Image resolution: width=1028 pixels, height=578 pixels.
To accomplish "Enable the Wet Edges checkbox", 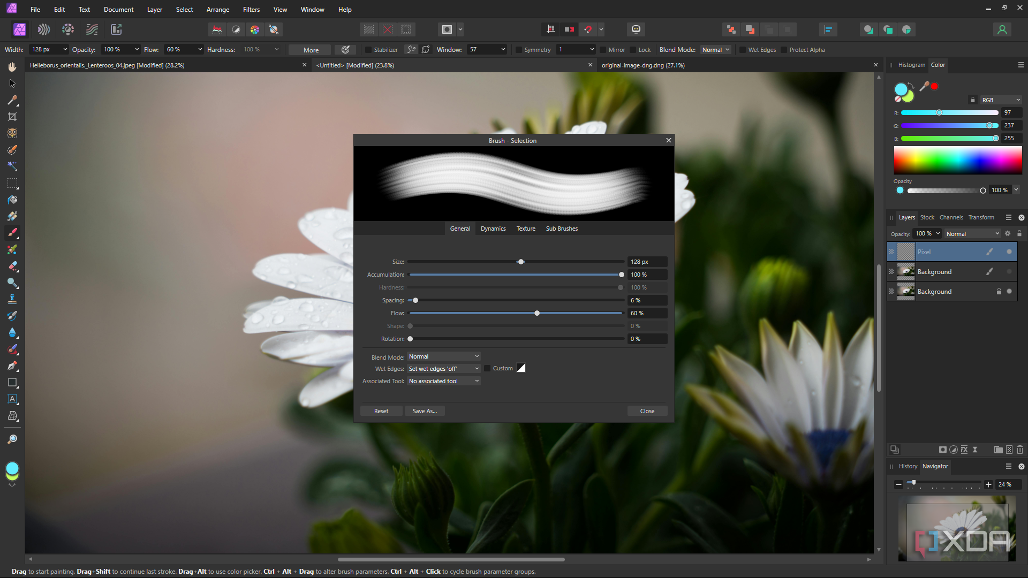I will tap(743, 50).
